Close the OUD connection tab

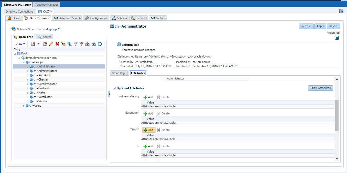click(51, 11)
